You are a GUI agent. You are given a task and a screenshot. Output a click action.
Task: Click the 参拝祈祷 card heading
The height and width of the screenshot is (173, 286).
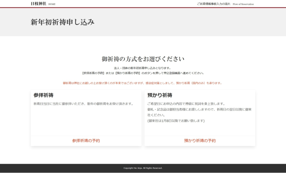[x=44, y=95]
